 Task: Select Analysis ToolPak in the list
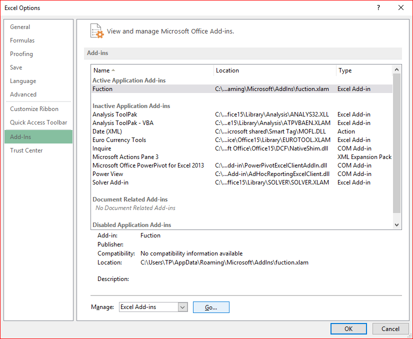pyautogui.click(x=114, y=114)
